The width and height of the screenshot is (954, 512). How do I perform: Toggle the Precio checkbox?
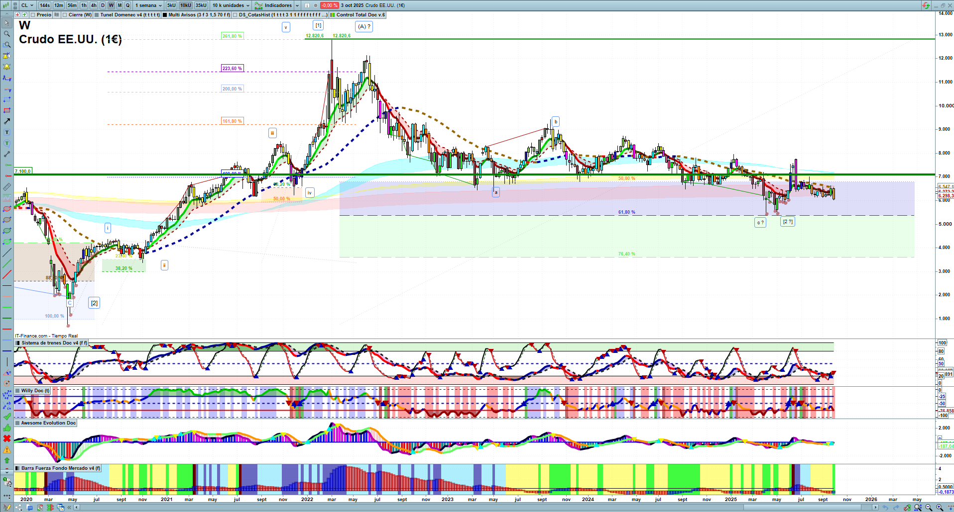point(33,15)
